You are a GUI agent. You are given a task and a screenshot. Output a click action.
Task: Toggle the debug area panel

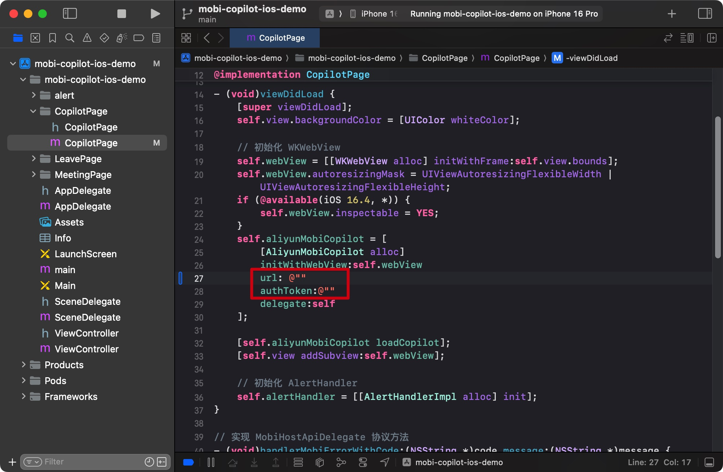(x=709, y=462)
